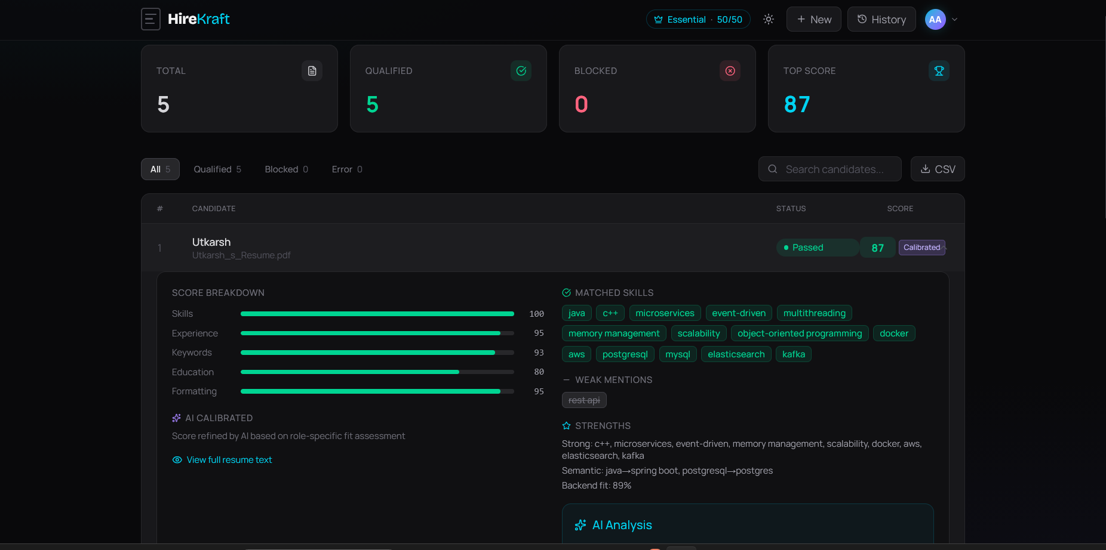Image resolution: width=1106 pixels, height=550 pixels.
Task: Click the Keywords score value 93
Action: point(539,353)
